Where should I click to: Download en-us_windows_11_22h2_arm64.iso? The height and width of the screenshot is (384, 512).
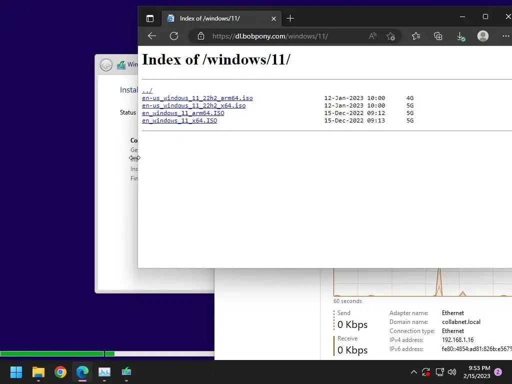point(197,98)
